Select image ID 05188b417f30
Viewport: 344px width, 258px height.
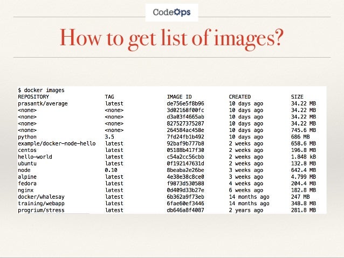pyautogui.click(x=185, y=150)
